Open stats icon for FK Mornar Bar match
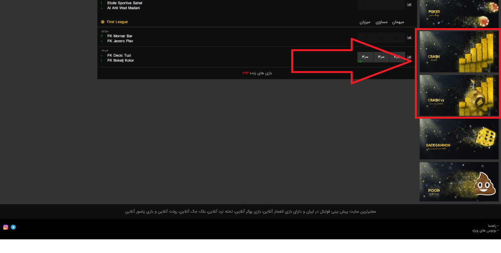The image size is (501, 253). coord(409,37)
